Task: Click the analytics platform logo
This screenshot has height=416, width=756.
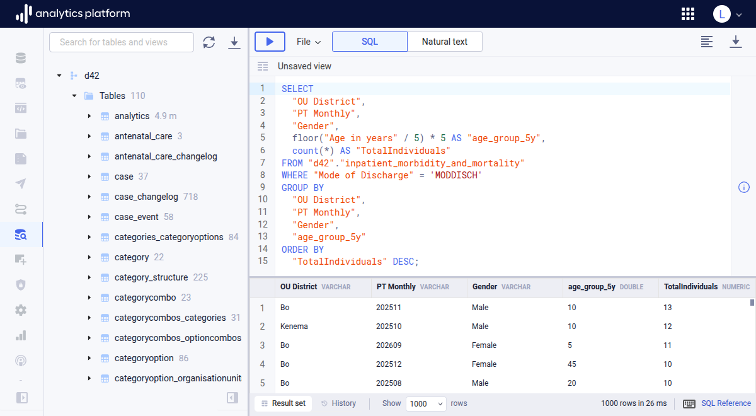Action: point(73,13)
